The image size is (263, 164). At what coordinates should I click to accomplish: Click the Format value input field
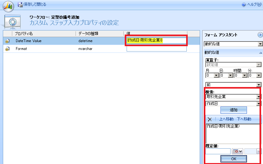pos(157,49)
